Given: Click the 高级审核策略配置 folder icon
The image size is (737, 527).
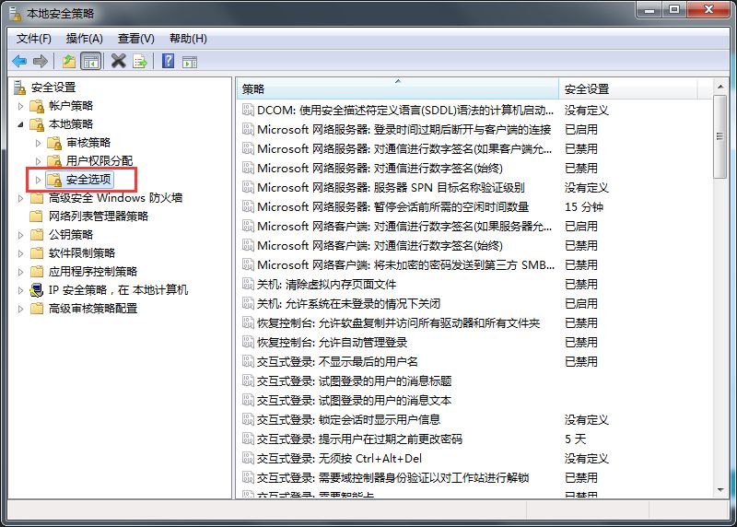Looking at the screenshot, I should [37, 309].
